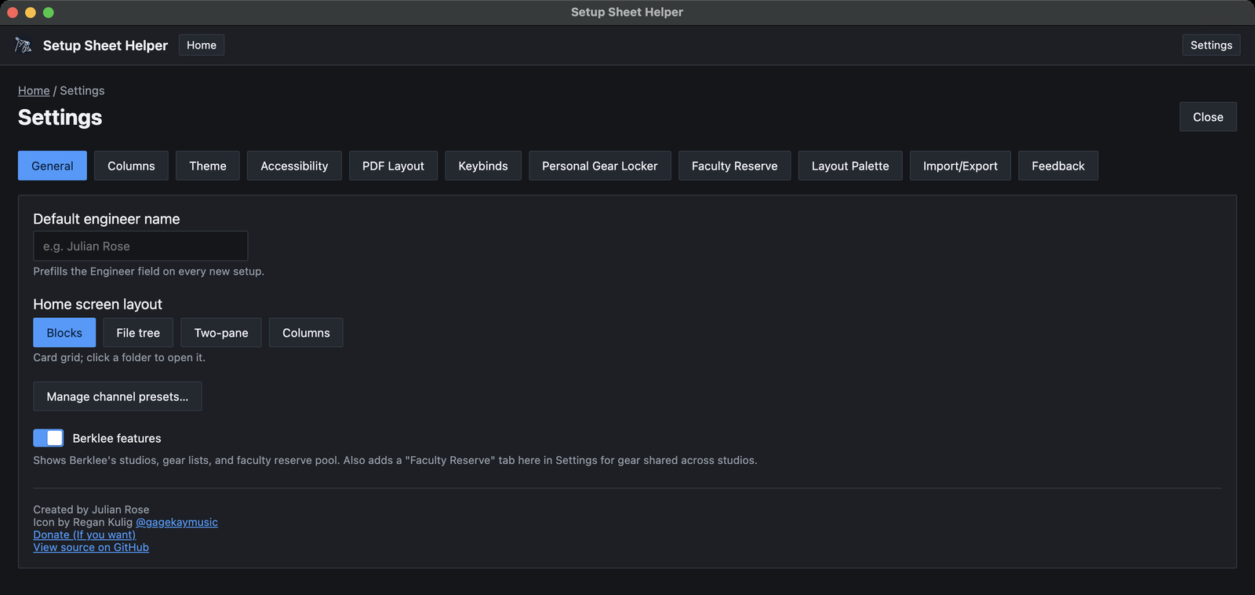The width and height of the screenshot is (1255, 595).
Task: Select Columns under Home screen layout
Action: click(306, 333)
